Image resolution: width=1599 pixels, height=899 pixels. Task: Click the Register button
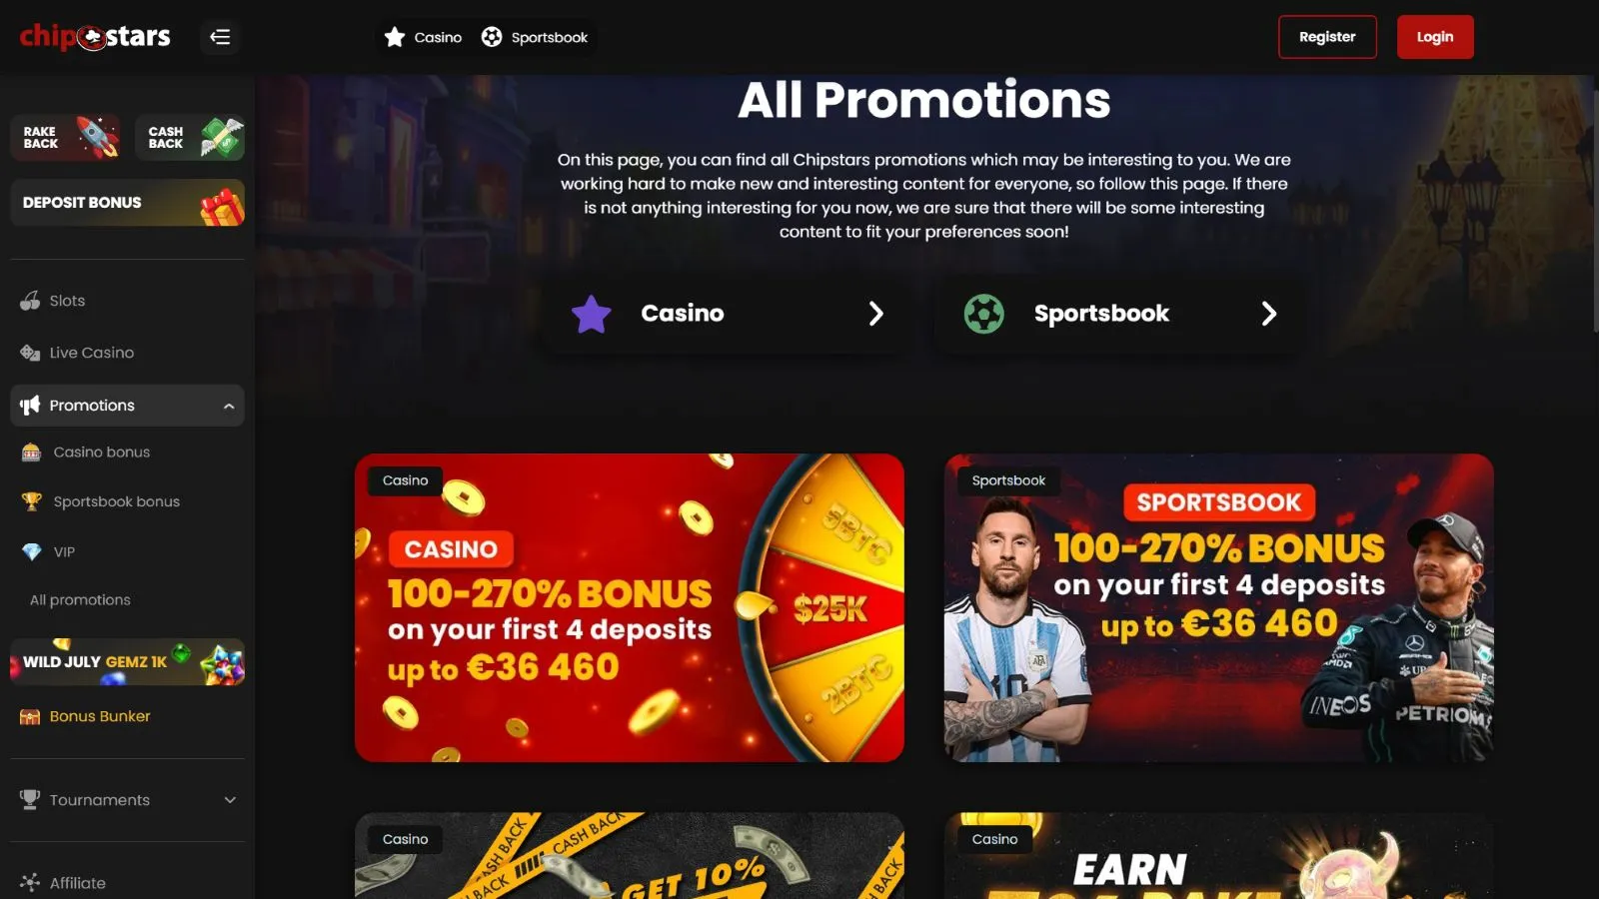1327,37
